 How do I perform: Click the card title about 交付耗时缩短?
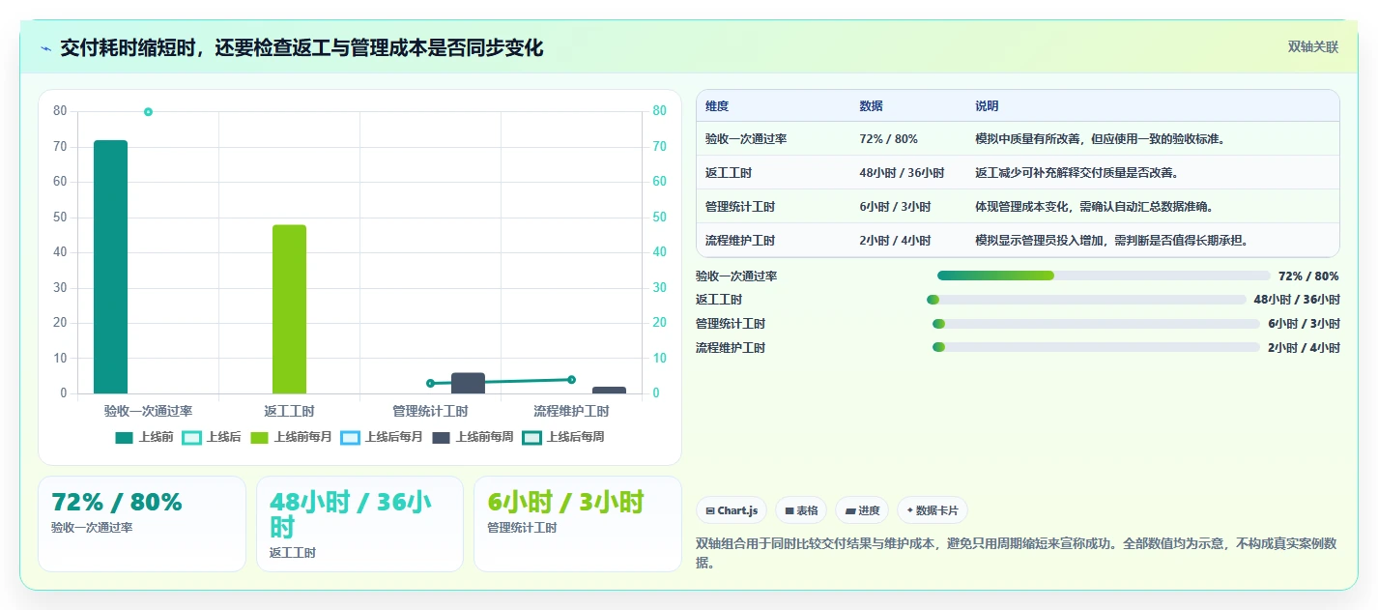point(301,48)
